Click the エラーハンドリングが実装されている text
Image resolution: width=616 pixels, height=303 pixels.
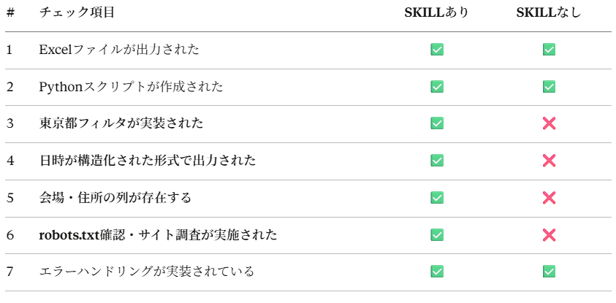(146, 272)
